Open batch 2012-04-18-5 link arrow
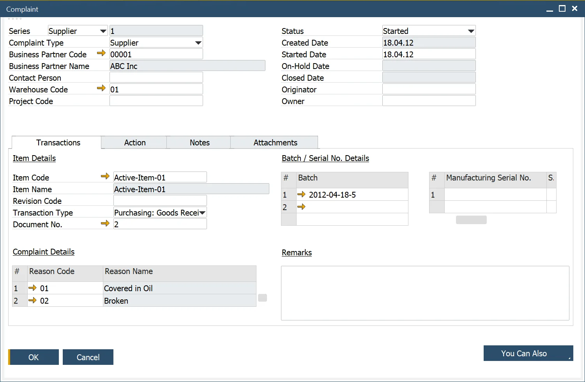Viewport: 585px width, 382px height. pyautogui.click(x=301, y=194)
